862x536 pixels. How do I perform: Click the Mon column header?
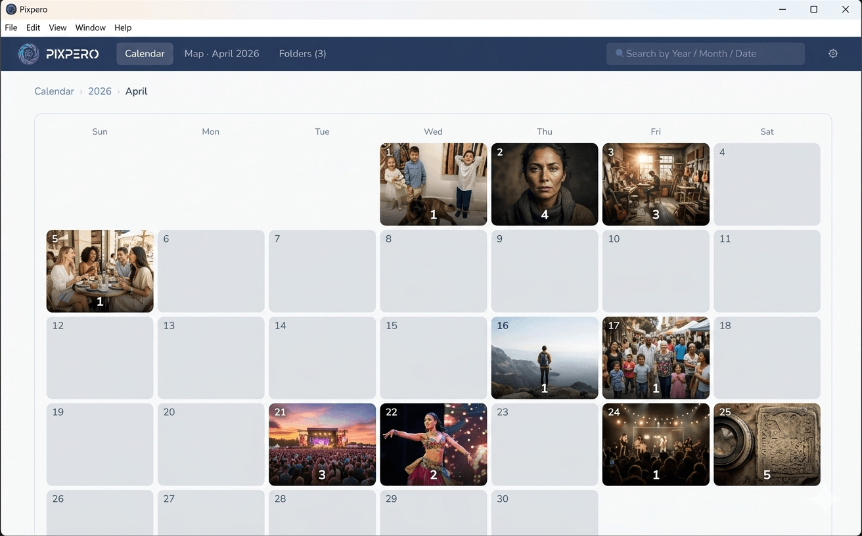211,131
